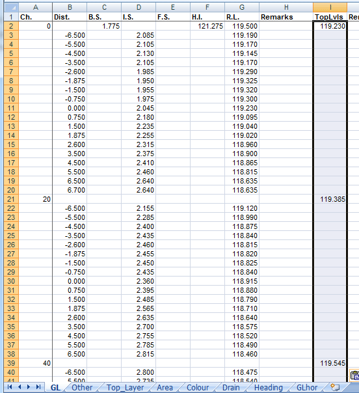
Task: Select R.L. cell showing 119.500
Action: [x=242, y=26]
